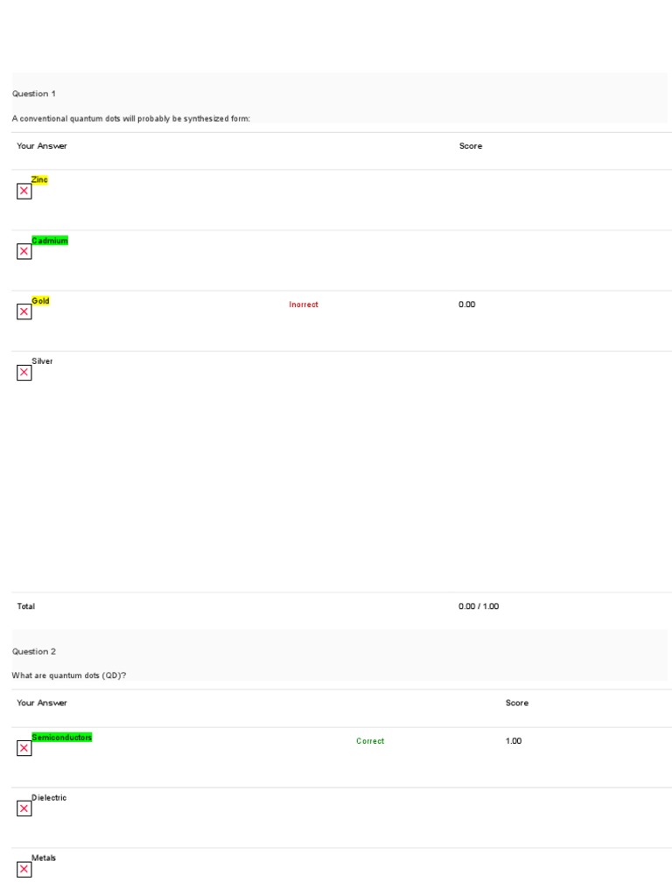The height and width of the screenshot is (896, 672).
Task: Toggle the Cadmium answer checkbox
Action: pyautogui.click(x=24, y=252)
